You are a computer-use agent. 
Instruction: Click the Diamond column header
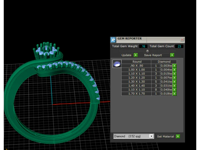pyautogui.click(x=164, y=62)
